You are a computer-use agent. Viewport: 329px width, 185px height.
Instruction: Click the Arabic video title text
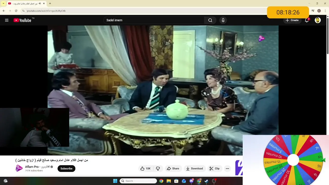click(52, 160)
